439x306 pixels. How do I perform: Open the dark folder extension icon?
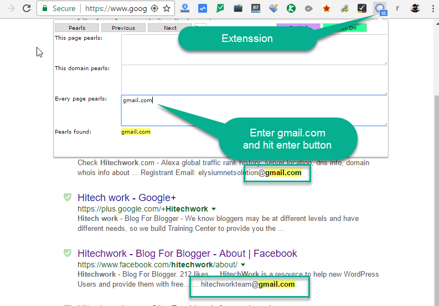pos(238,8)
